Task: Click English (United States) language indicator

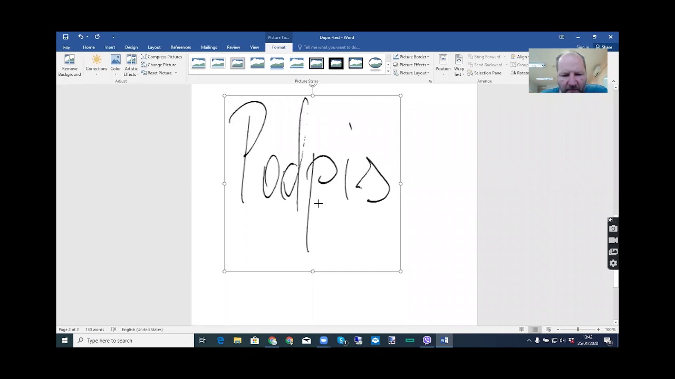Action: tap(142, 330)
